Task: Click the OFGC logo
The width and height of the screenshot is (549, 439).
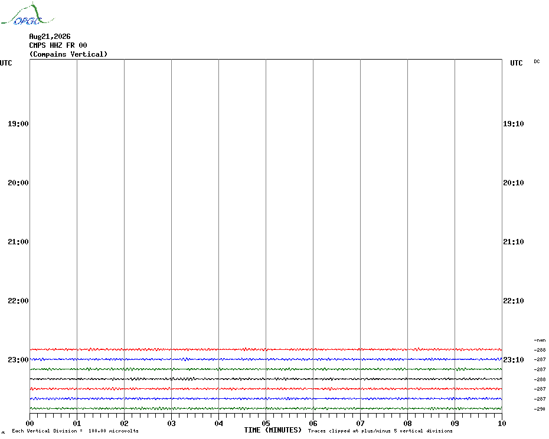Action: coord(28,14)
